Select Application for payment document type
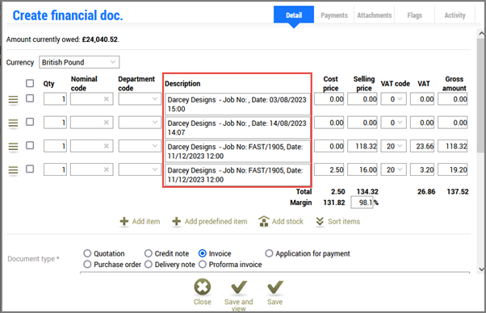 269,253
